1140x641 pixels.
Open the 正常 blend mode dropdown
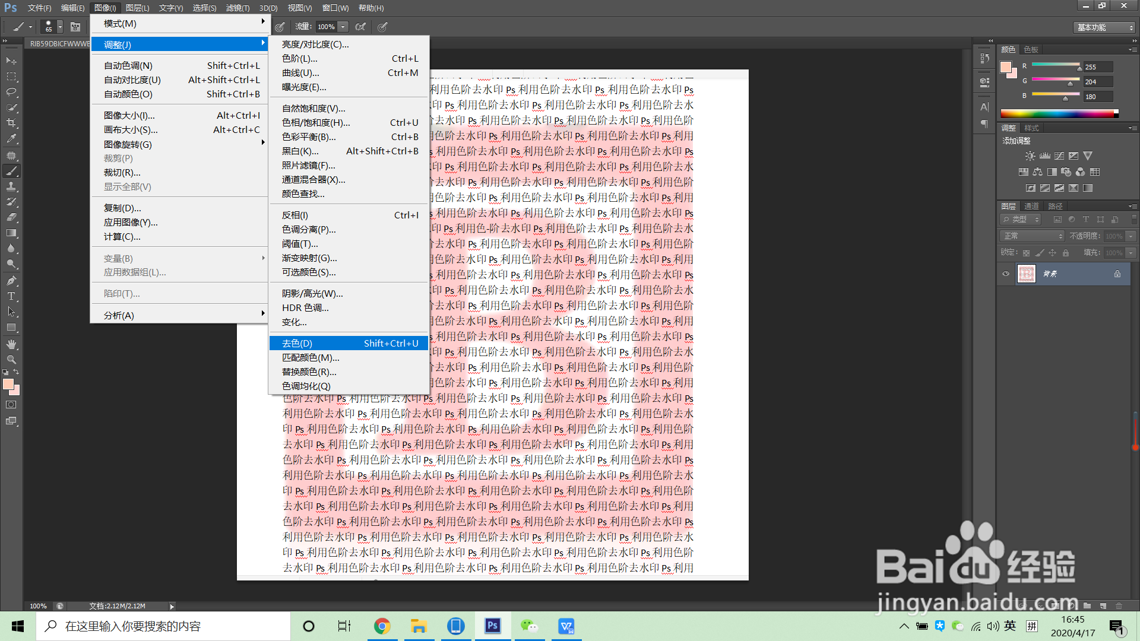(1032, 236)
